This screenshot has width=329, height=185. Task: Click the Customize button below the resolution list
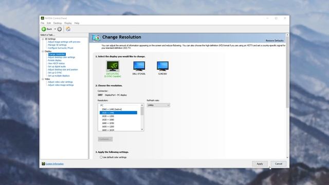(105, 139)
